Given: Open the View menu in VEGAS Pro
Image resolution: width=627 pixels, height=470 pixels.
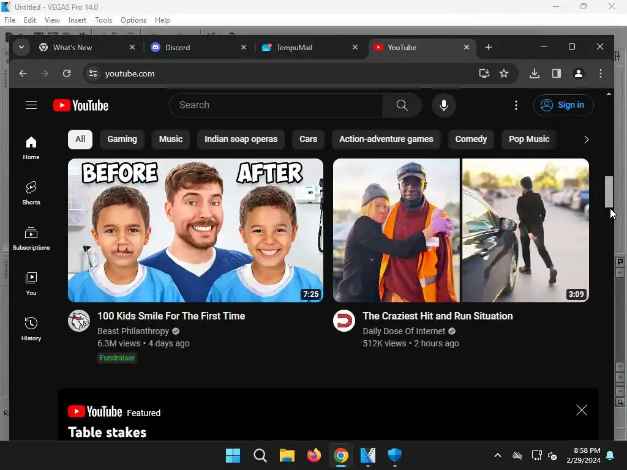Looking at the screenshot, I should click(52, 20).
